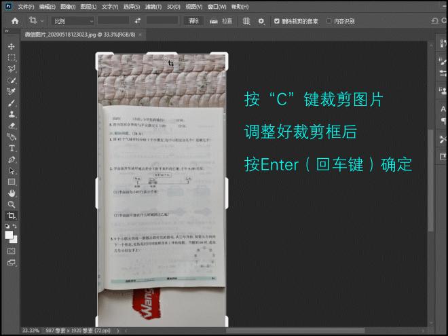The height and width of the screenshot is (336, 448).
Task: Select the Eraser tool
Action: point(12,126)
